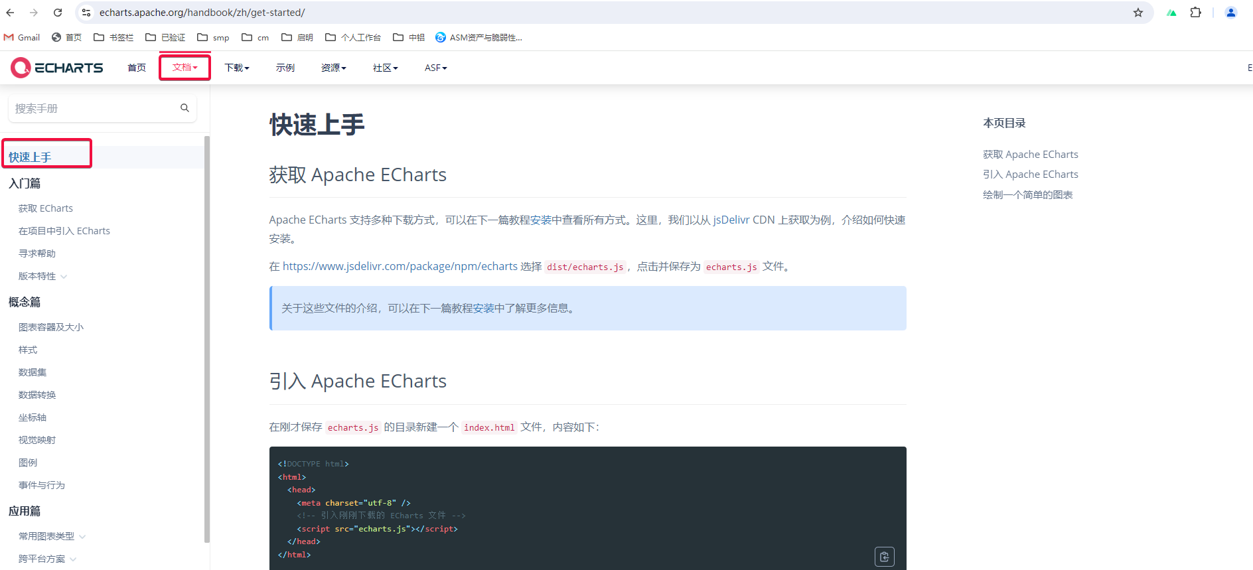Click the browser back arrow

10,13
